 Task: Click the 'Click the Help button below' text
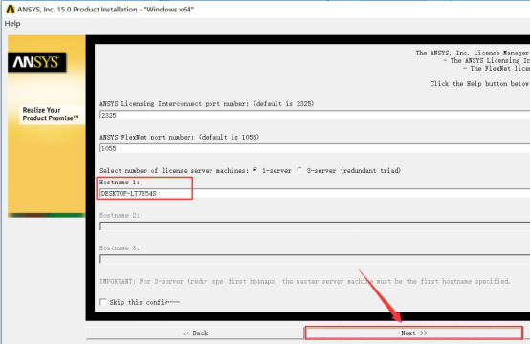coord(479,84)
